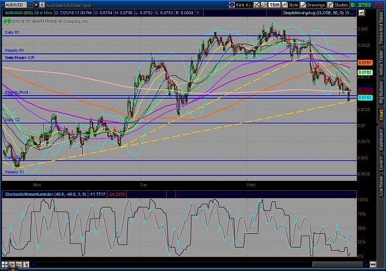Click the scroll right arrow on time axis

[366, 265]
